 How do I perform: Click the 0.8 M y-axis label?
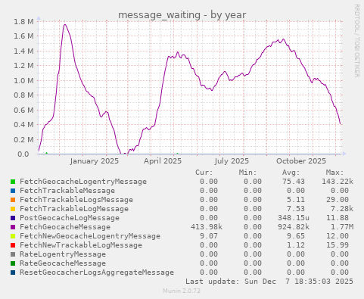point(23,95)
